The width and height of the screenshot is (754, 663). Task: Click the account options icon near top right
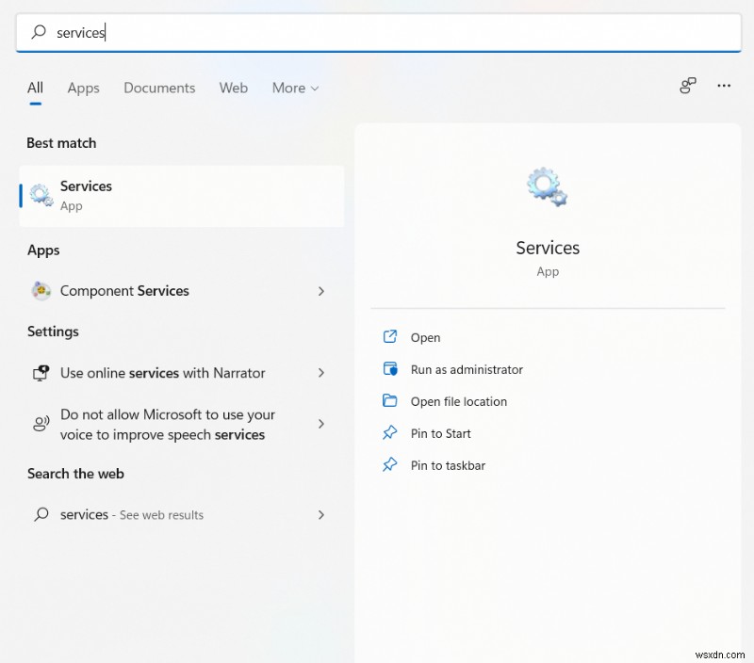pyautogui.click(x=687, y=86)
